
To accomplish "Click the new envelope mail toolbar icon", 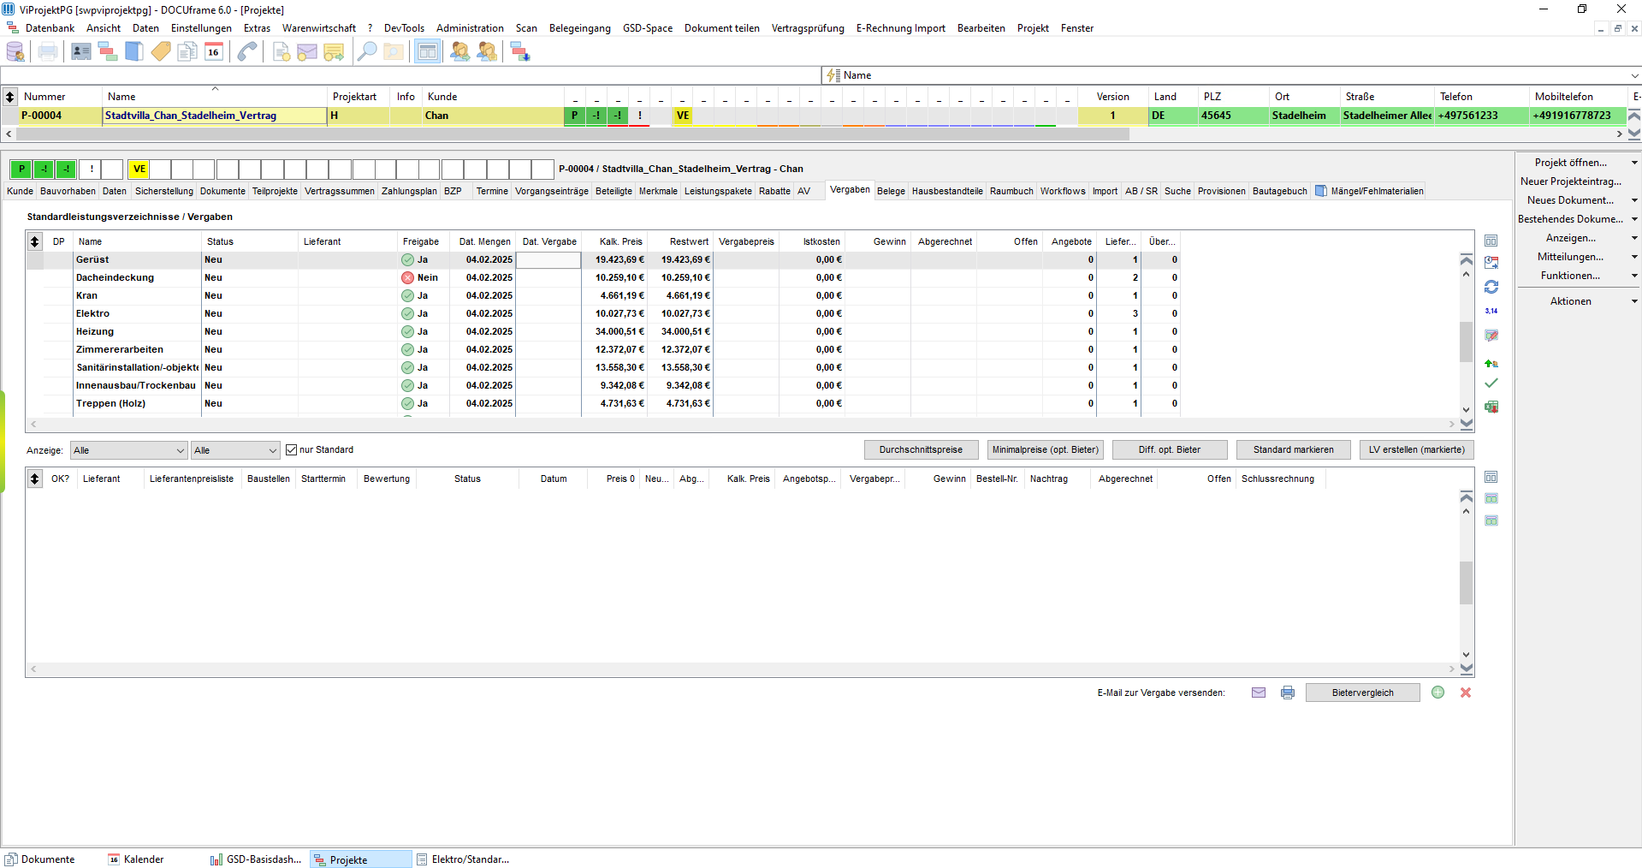I will 307,52.
